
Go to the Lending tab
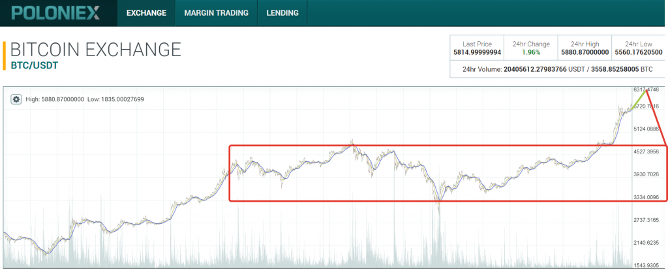point(282,12)
